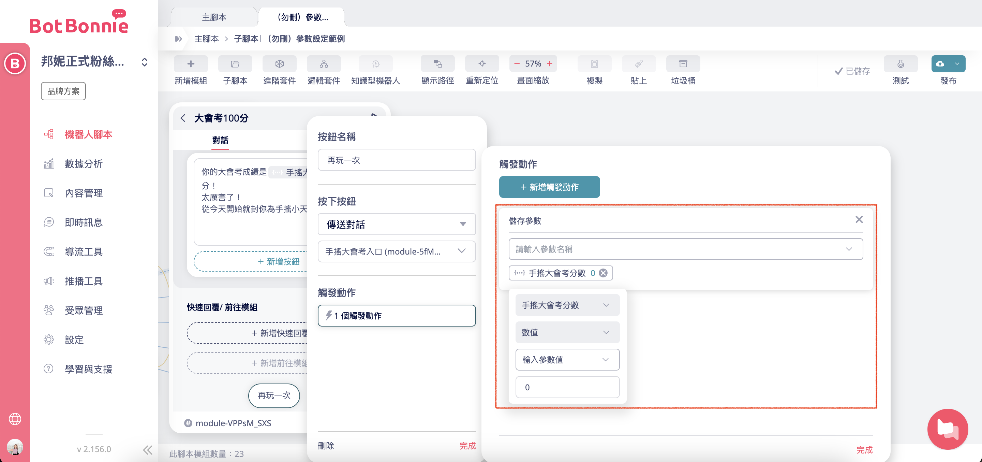
Task: Click the 進階套件 cube icon
Action: point(279,64)
